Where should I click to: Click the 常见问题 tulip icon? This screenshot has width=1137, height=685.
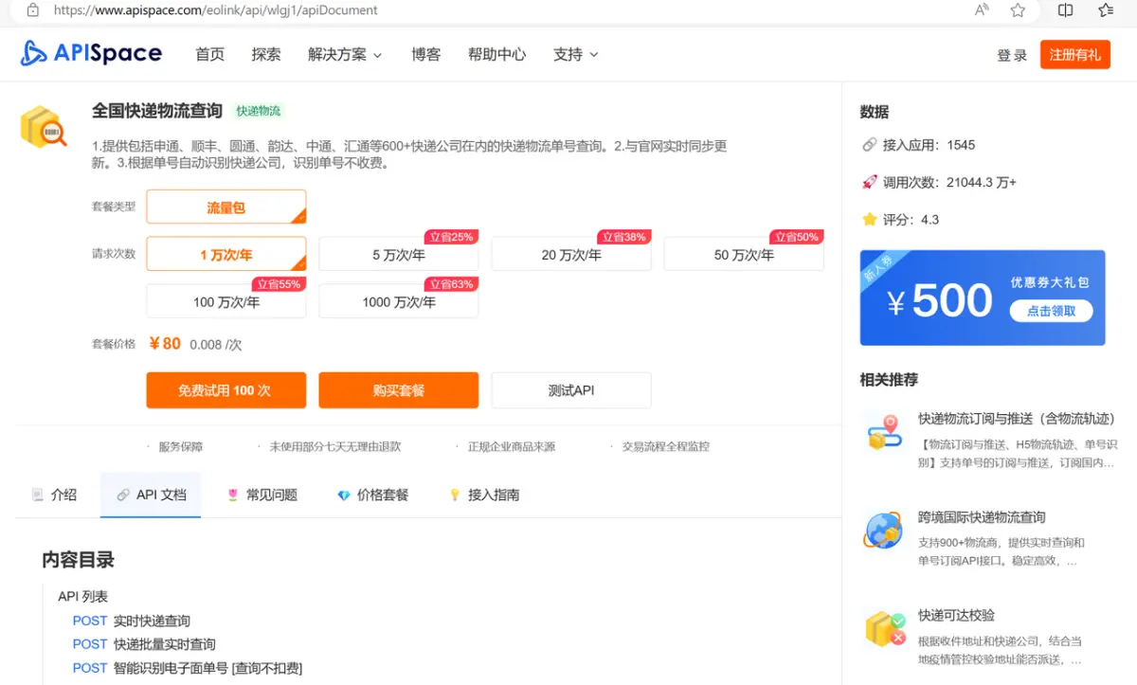click(233, 495)
